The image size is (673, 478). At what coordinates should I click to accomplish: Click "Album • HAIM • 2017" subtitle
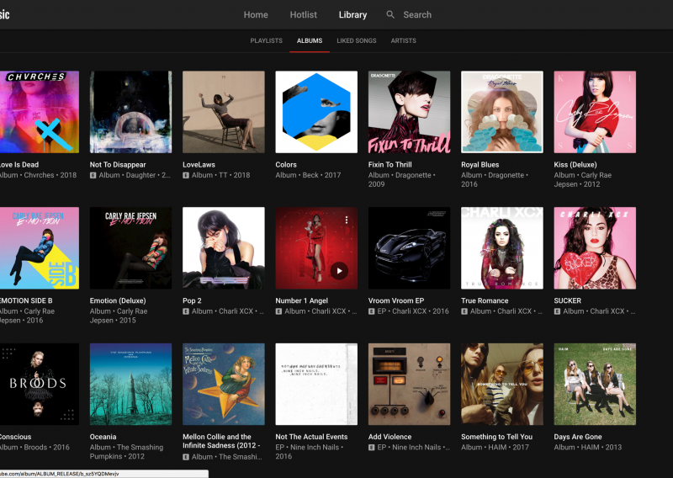[x=495, y=448]
